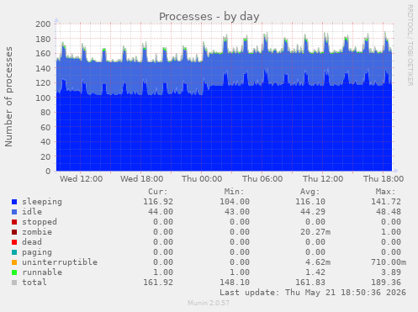Click idle current value 44.00
Image resolution: width=418 pixels, height=312 pixels.
pos(161,212)
